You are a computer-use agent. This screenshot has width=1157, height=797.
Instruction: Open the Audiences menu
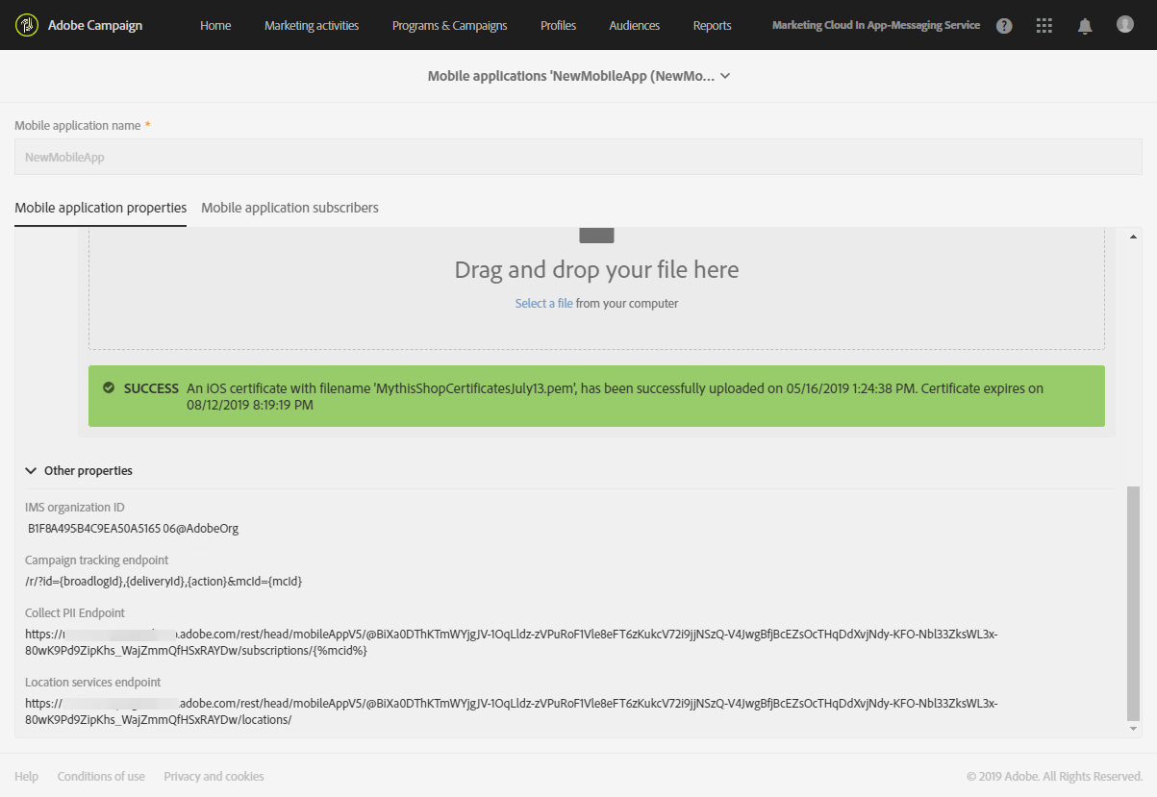(635, 25)
